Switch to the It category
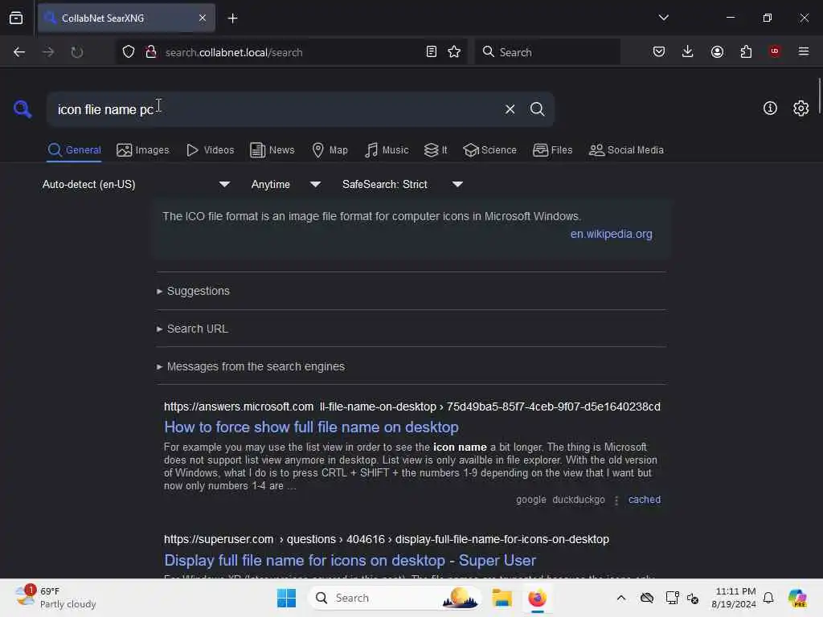This screenshot has height=617, width=823. (x=435, y=150)
